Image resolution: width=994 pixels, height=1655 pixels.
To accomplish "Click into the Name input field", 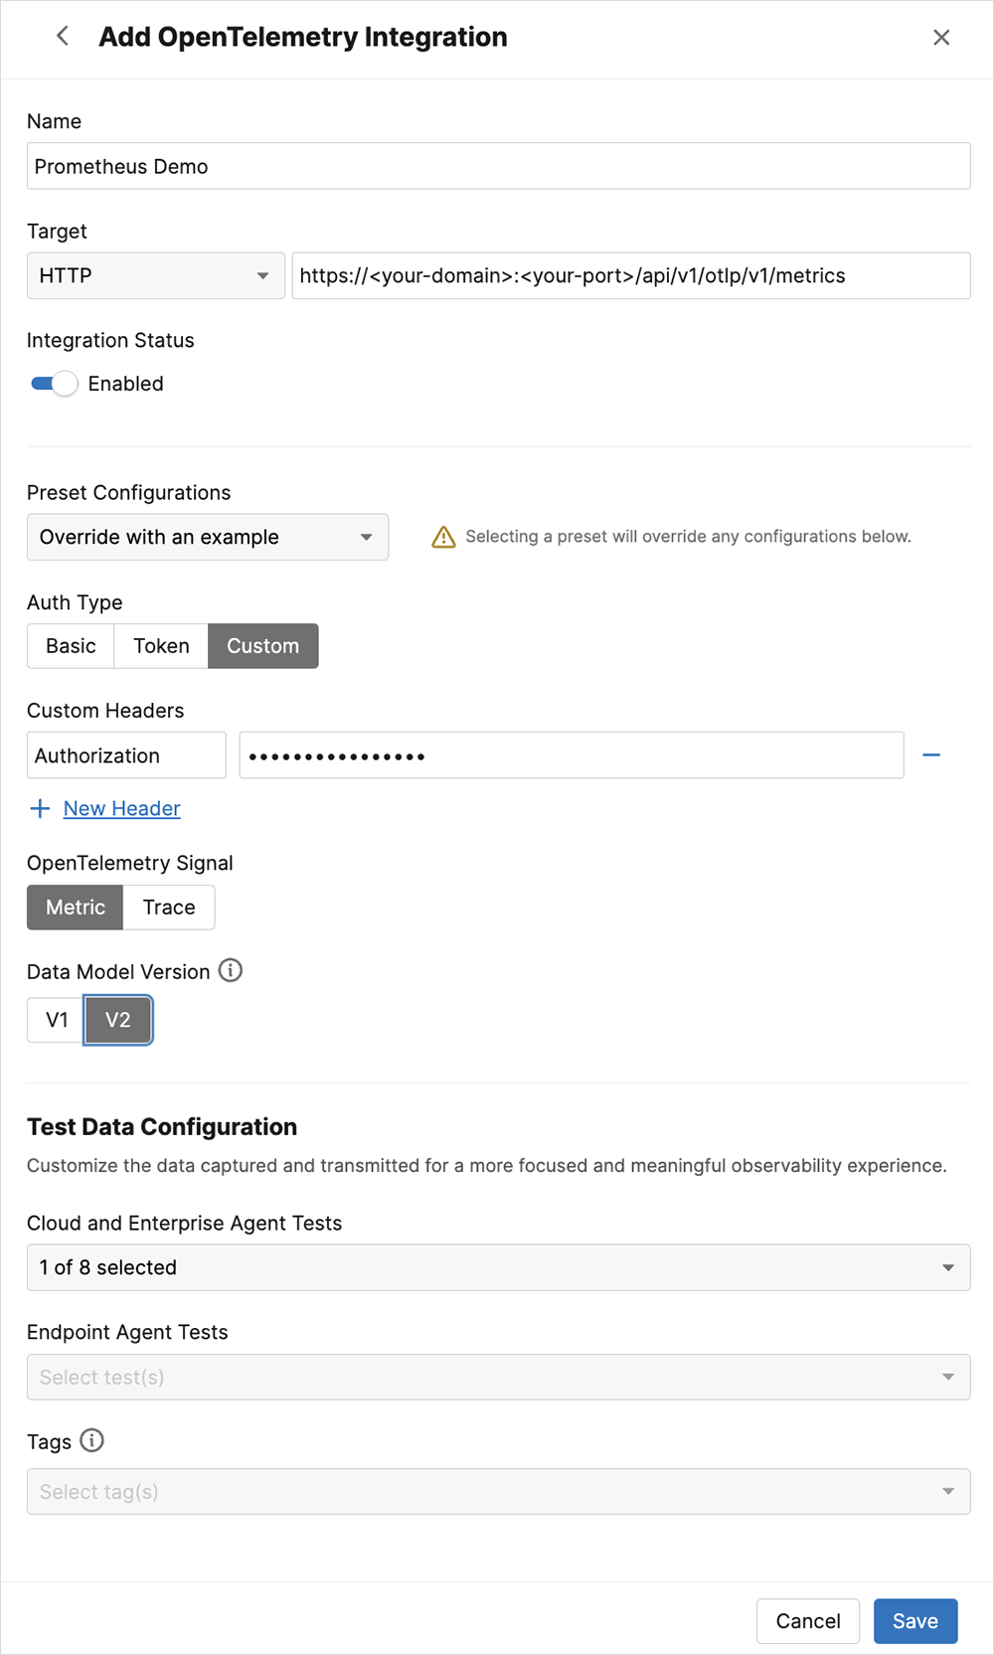I will click(498, 166).
